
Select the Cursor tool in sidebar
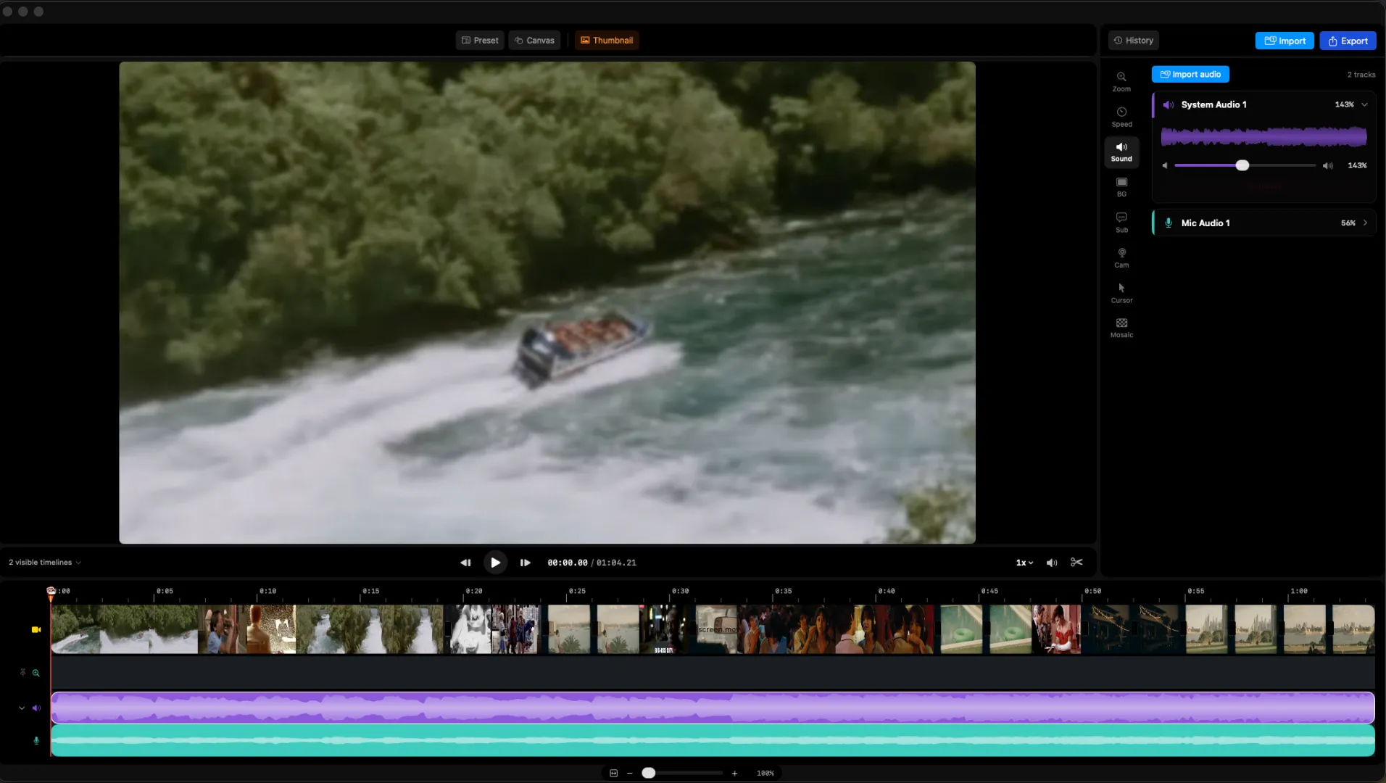coord(1121,293)
